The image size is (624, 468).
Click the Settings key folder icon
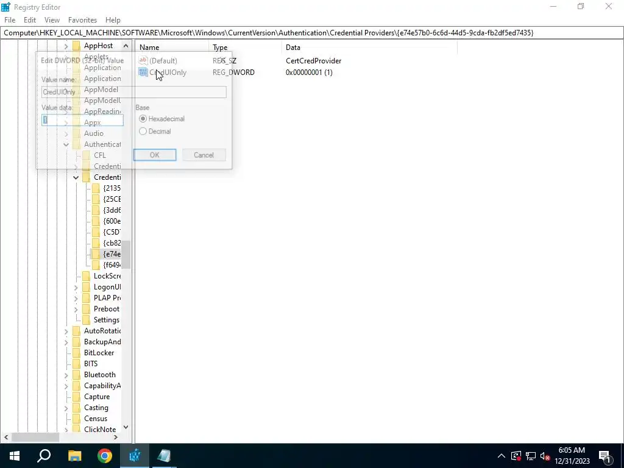pyautogui.click(x=87, y=319)
